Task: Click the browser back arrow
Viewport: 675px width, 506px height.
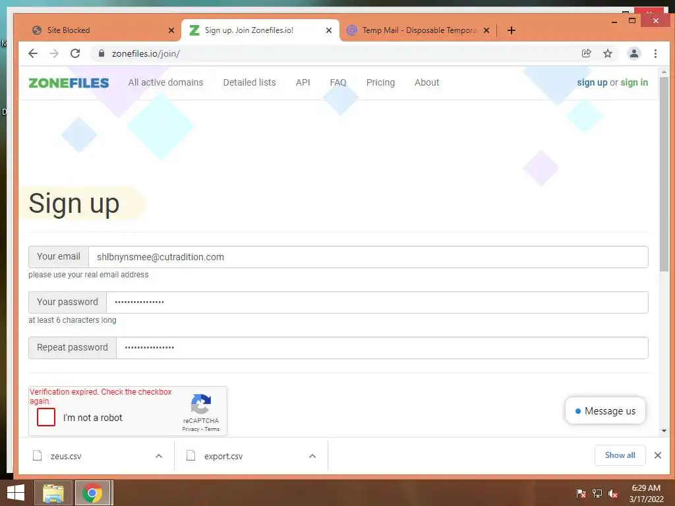Action: pyautogui.click(x=33, y=53)
